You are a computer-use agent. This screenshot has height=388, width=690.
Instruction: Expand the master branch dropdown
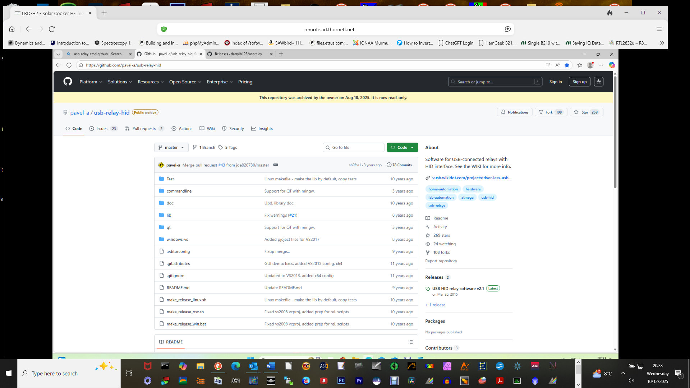pyautogui.click(x=171, y=147)
